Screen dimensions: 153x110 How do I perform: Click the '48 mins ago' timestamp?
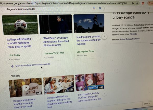pyautogui.click(x=82, y=56)
